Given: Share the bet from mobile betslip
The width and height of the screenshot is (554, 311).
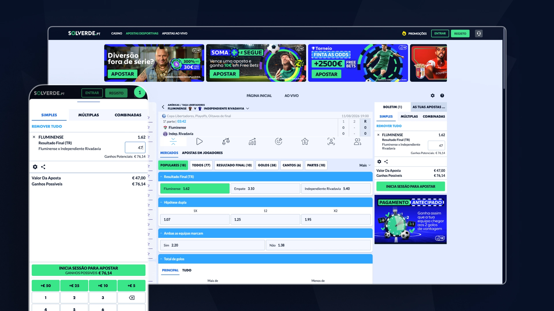Looking at the screenshot, I should coord(43,167).
